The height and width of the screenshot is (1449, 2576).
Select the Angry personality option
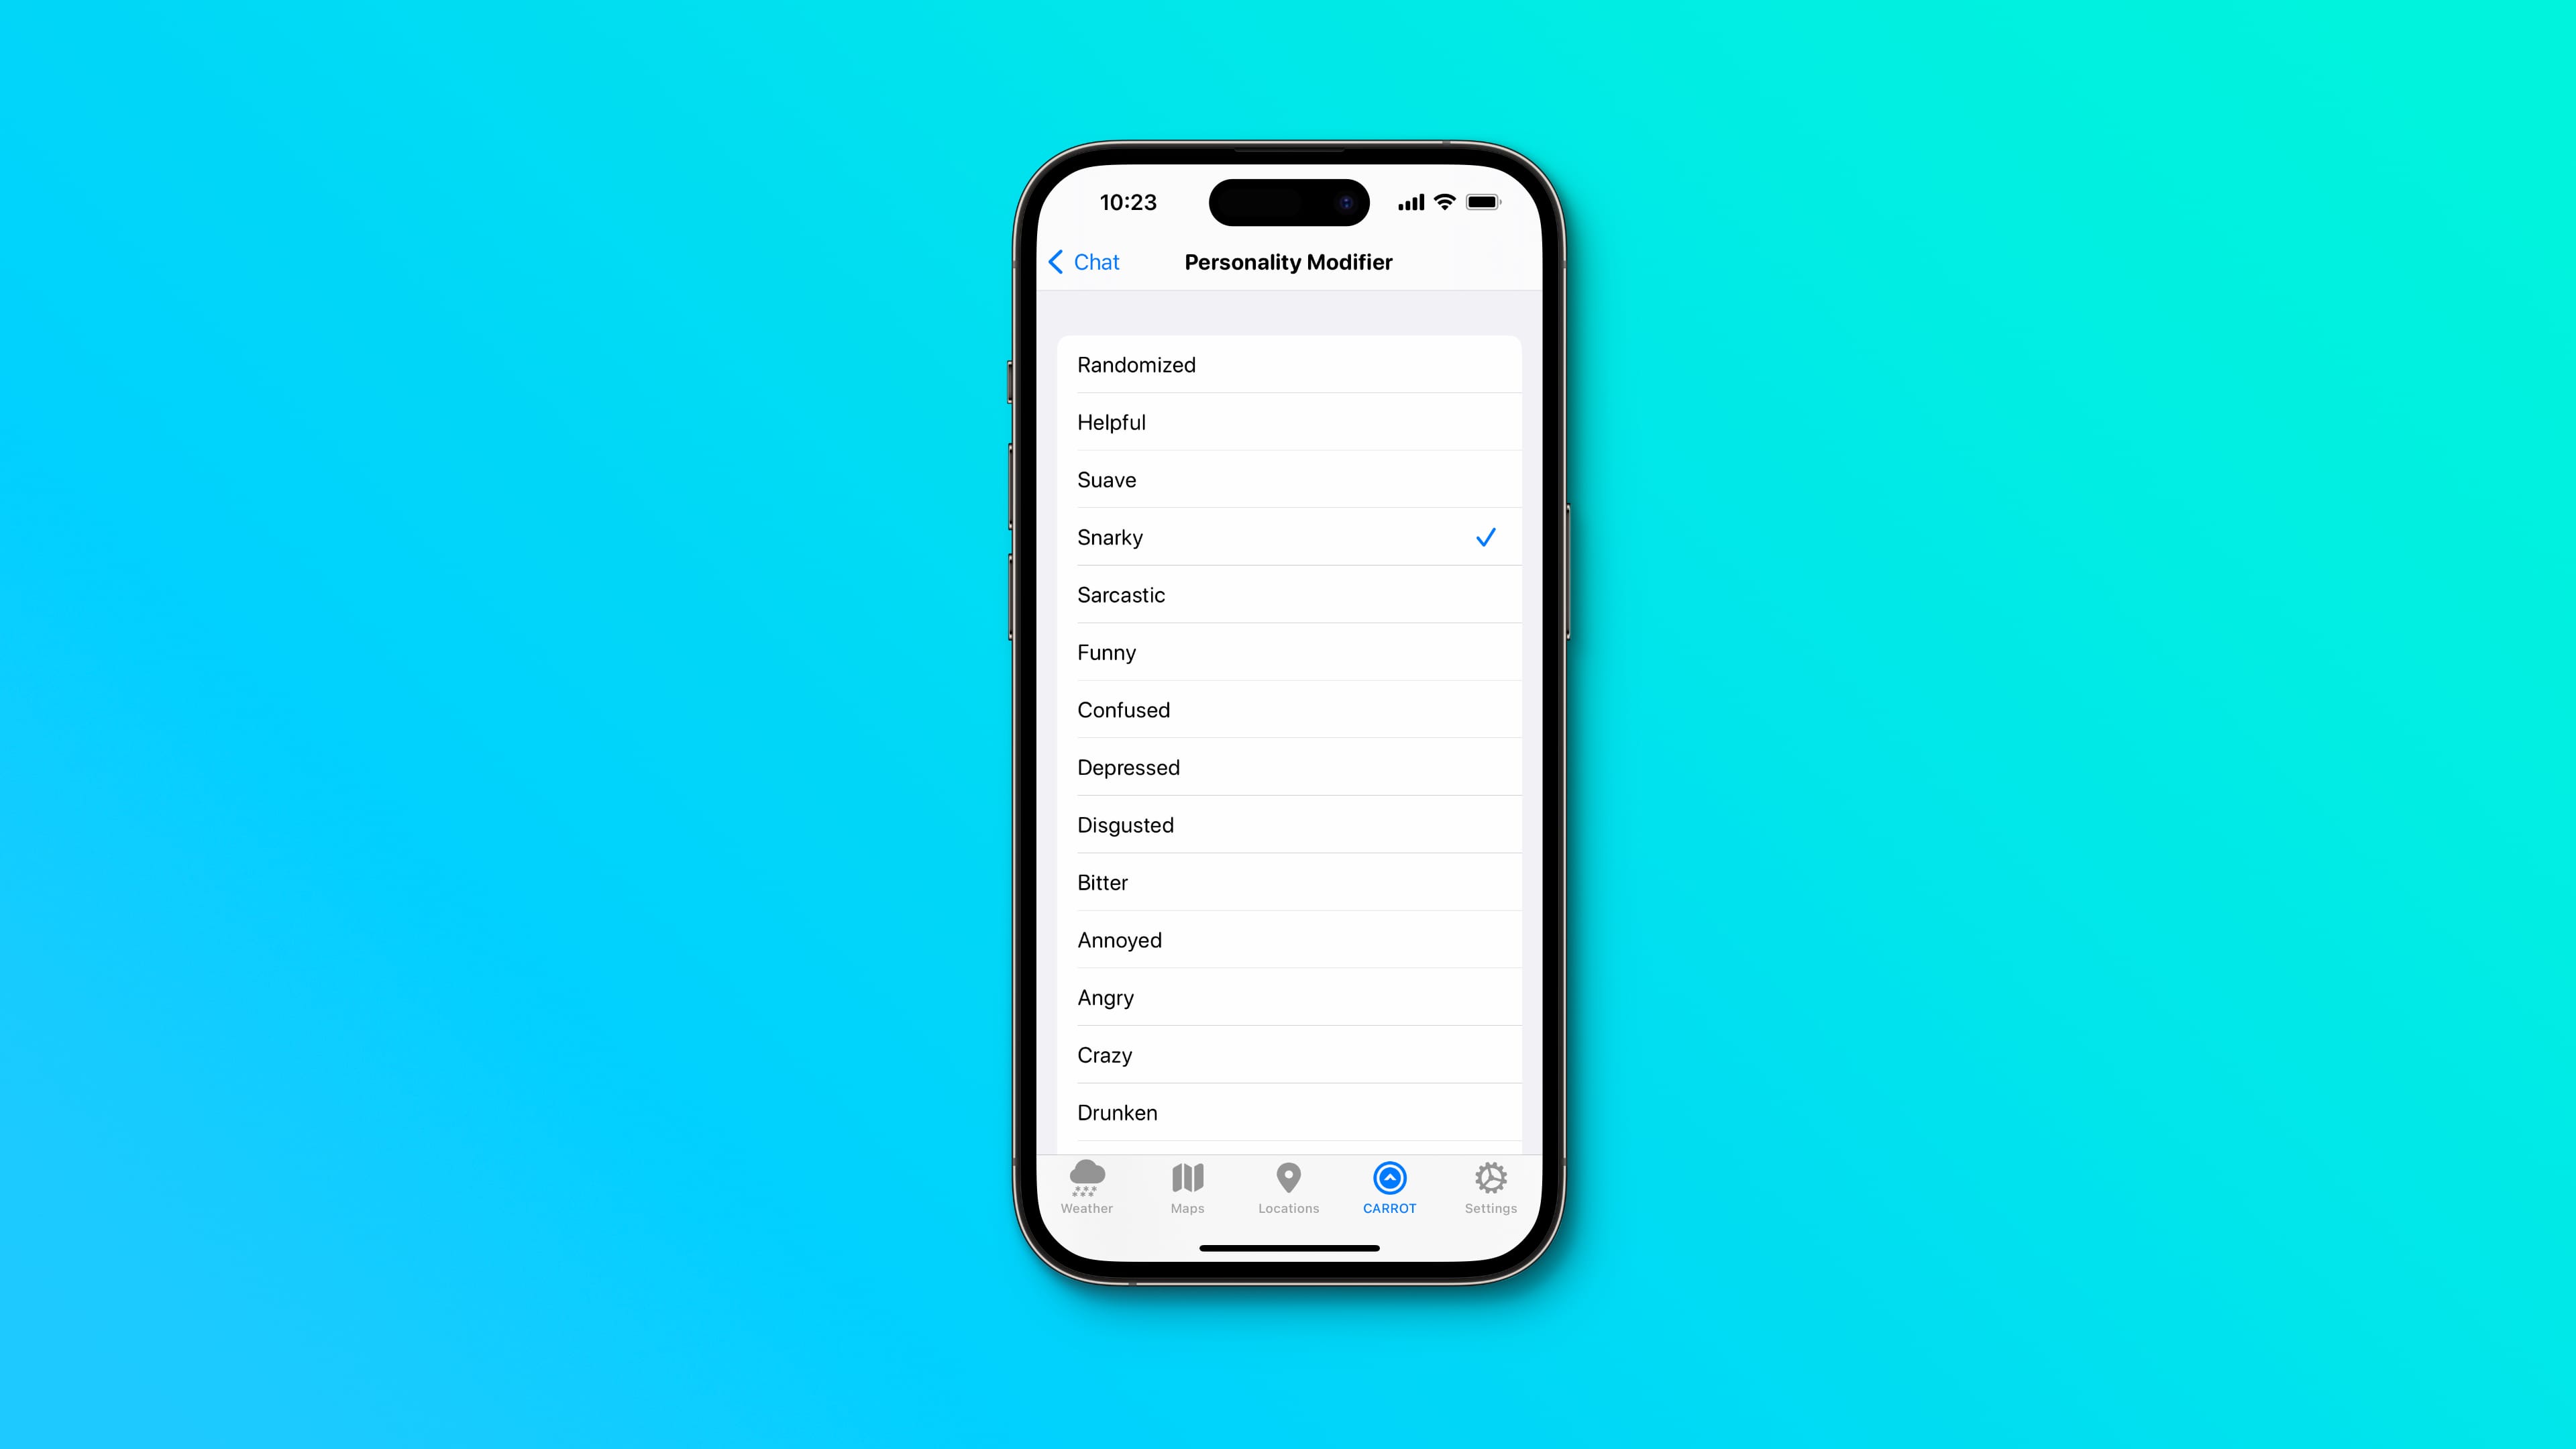coord(1286,996)
